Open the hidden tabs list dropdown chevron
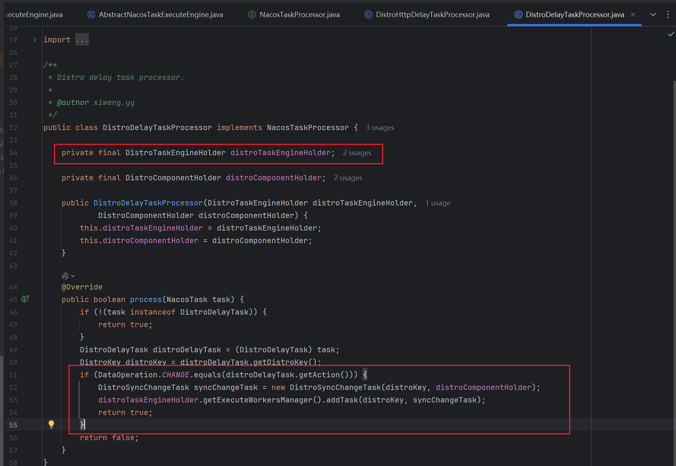Screen dimensions: 676x466 click(653, 14)
